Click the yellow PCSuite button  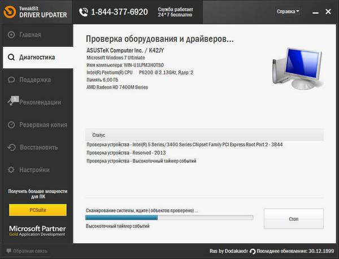37,210
